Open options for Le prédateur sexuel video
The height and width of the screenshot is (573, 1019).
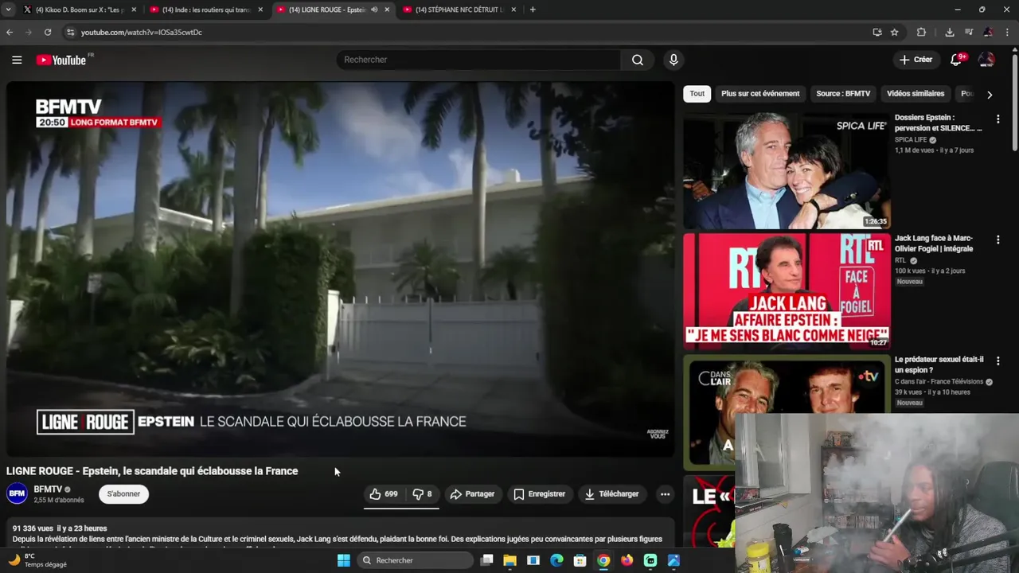[998, 361]
